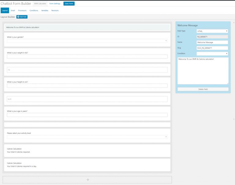Viewport: 235px width, 185px height.
Task: Expand the activity level dropdown
Action: 87,137
